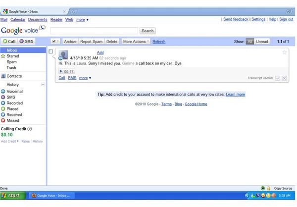The height and width of the screenshot is (207, 297).
Task: Click the Copy Source status bar item
Action: pyautogui.click(x=283, y=188)
